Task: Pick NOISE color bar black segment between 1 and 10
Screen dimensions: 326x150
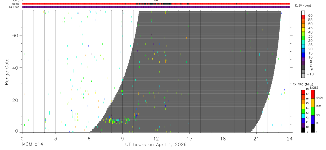Action: (313, 128)
